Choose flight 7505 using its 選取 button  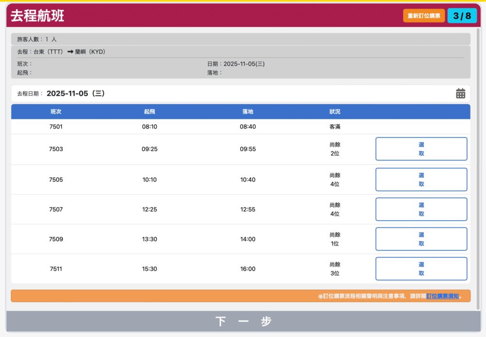pyautogui.click(x=421, y=179)
